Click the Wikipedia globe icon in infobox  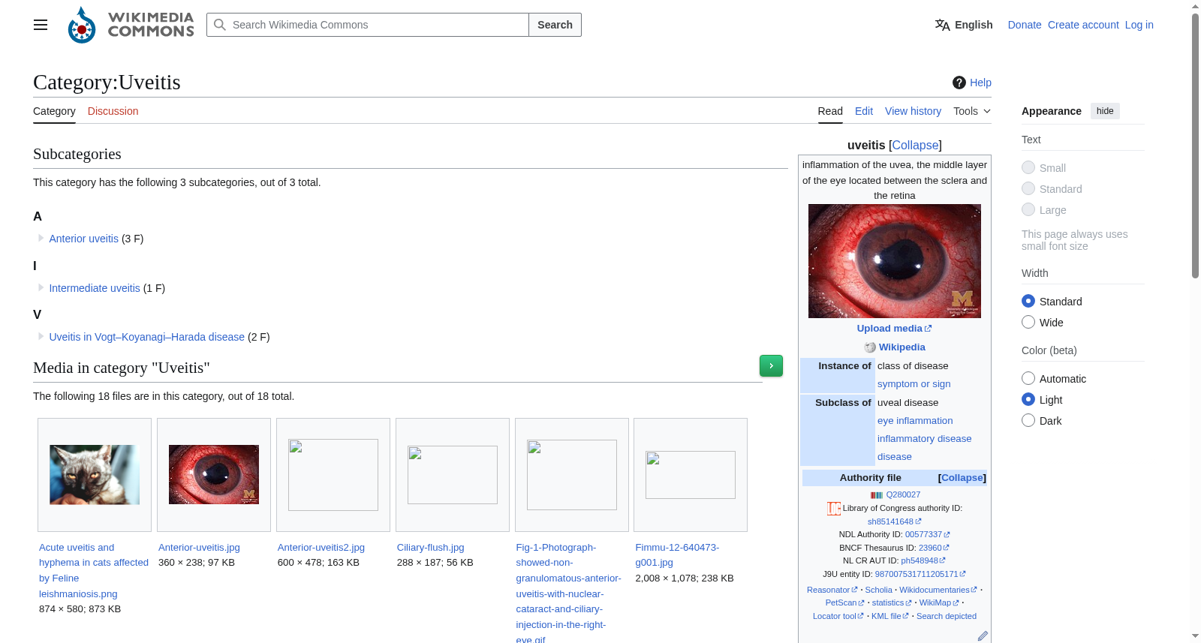[x=870, y=347]
